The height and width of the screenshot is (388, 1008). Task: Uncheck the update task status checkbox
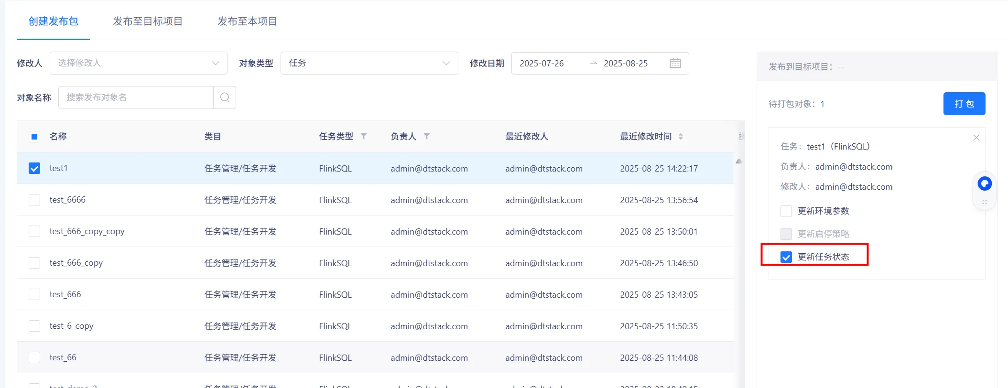pyautogui.click(x=786, y=257)
